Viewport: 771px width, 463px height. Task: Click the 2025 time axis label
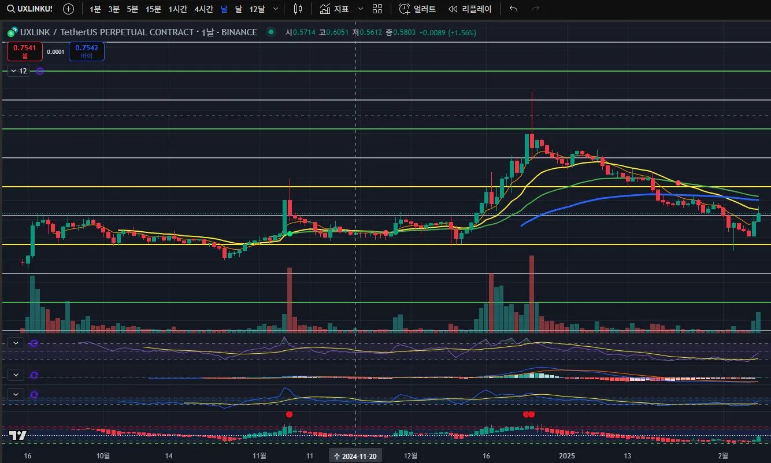(567, 456)
